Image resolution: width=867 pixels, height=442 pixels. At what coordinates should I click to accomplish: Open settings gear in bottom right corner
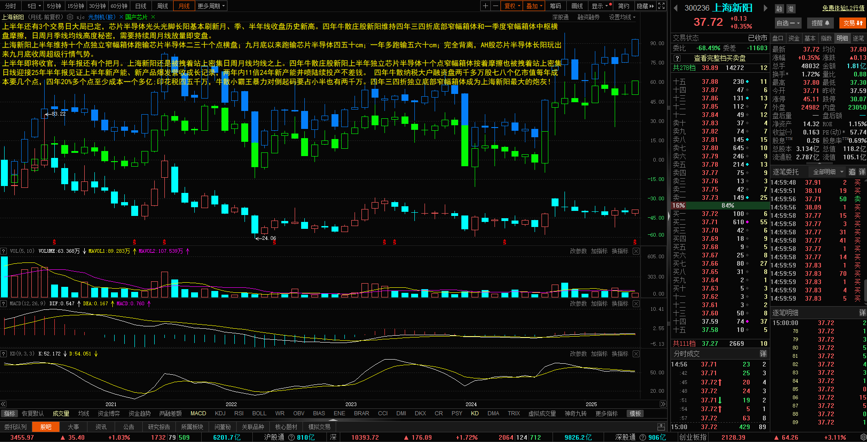click(862, 437)
